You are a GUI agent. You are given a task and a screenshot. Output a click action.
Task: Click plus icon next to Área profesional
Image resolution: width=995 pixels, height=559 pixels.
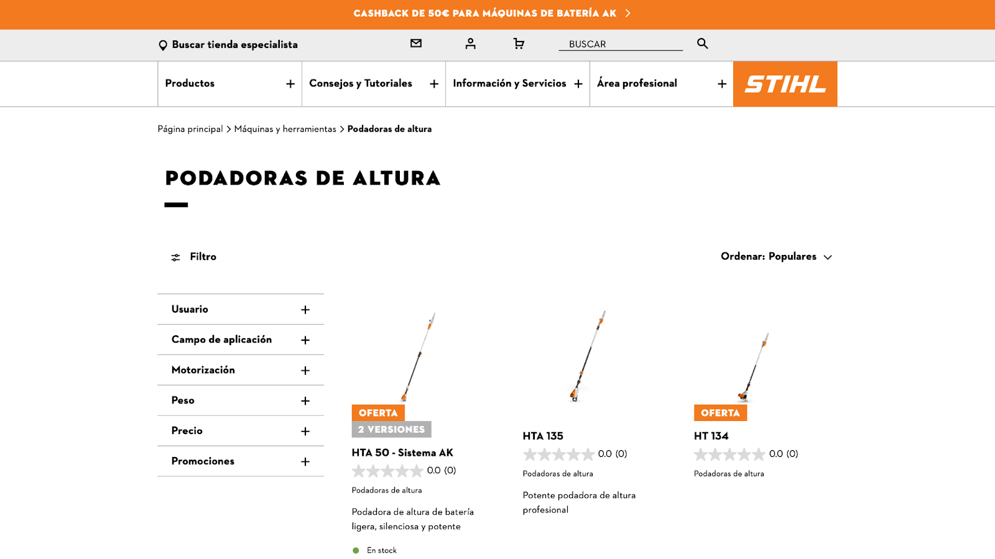pos(722,84)
